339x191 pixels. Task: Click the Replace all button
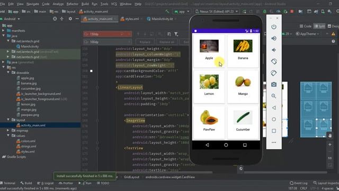coord(167,42)
